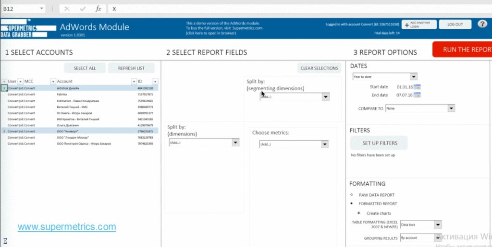The width and height of the screenshot is (492, 247).
Task: Open the segmenting dimensions dropdown
Action: 326,97
